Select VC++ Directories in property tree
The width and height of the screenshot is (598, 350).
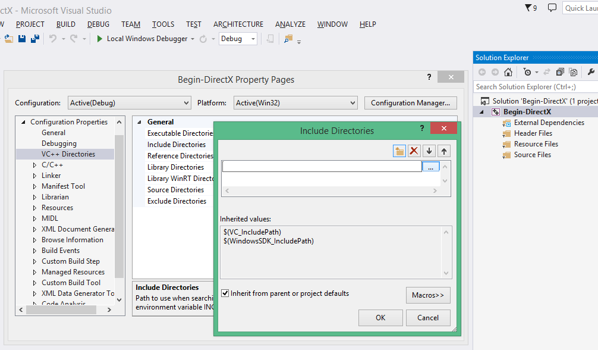click(68, 154)
